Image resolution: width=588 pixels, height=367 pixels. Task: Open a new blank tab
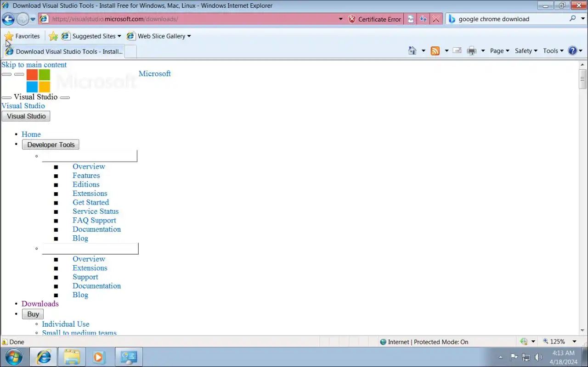(130, 51)
